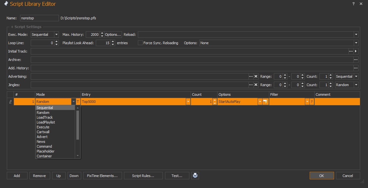Increase the row 1 Count stepper
This screenshot has width=368, height=188.
click(215, 100)
